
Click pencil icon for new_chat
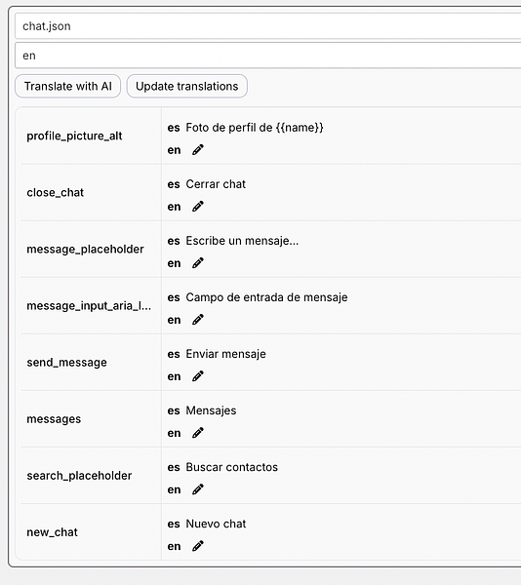(198, 546)
